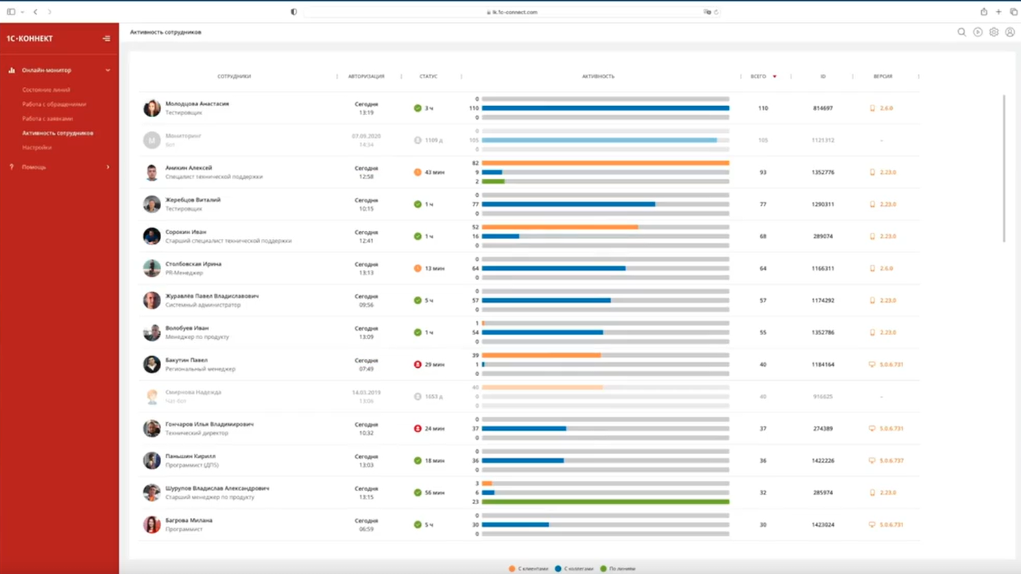Collapse the sidebar with the hamburger icon
Image resolution: width=1021 pixels, height=574 pixels.
click(106, 38)
